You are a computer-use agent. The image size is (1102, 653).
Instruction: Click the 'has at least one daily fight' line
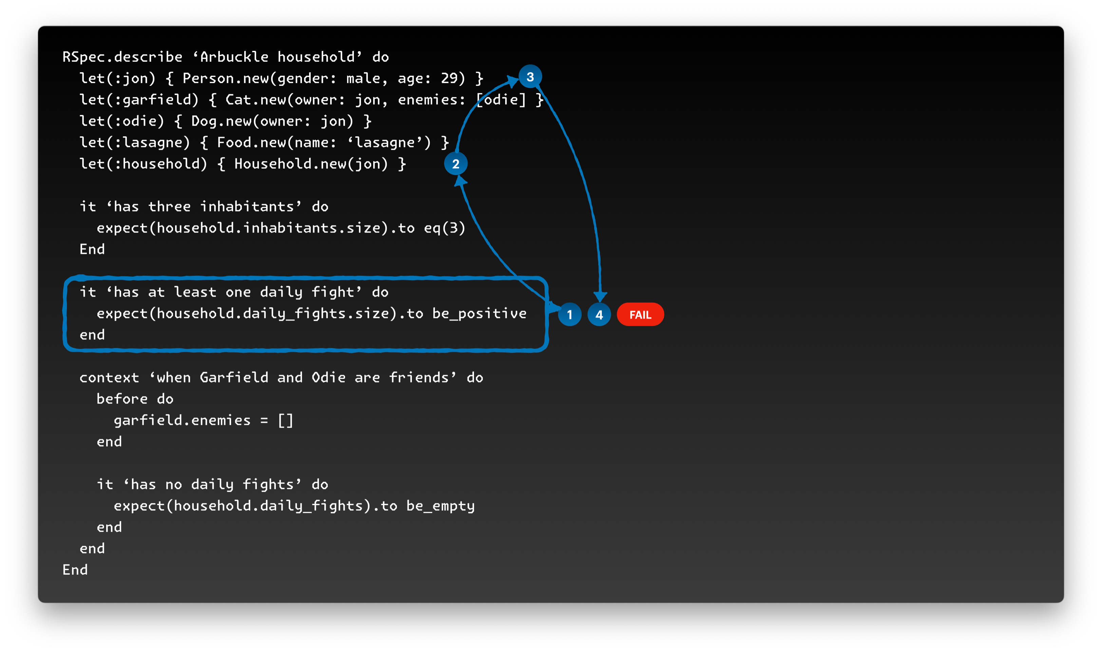pos(233,292)
